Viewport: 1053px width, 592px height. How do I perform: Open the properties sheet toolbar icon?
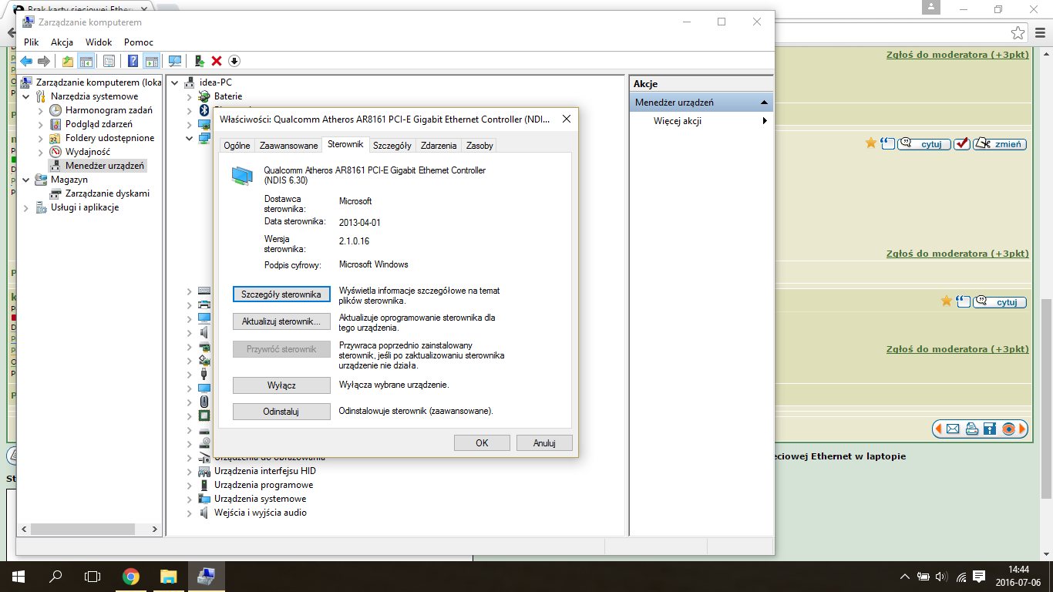tap(109, 61)
